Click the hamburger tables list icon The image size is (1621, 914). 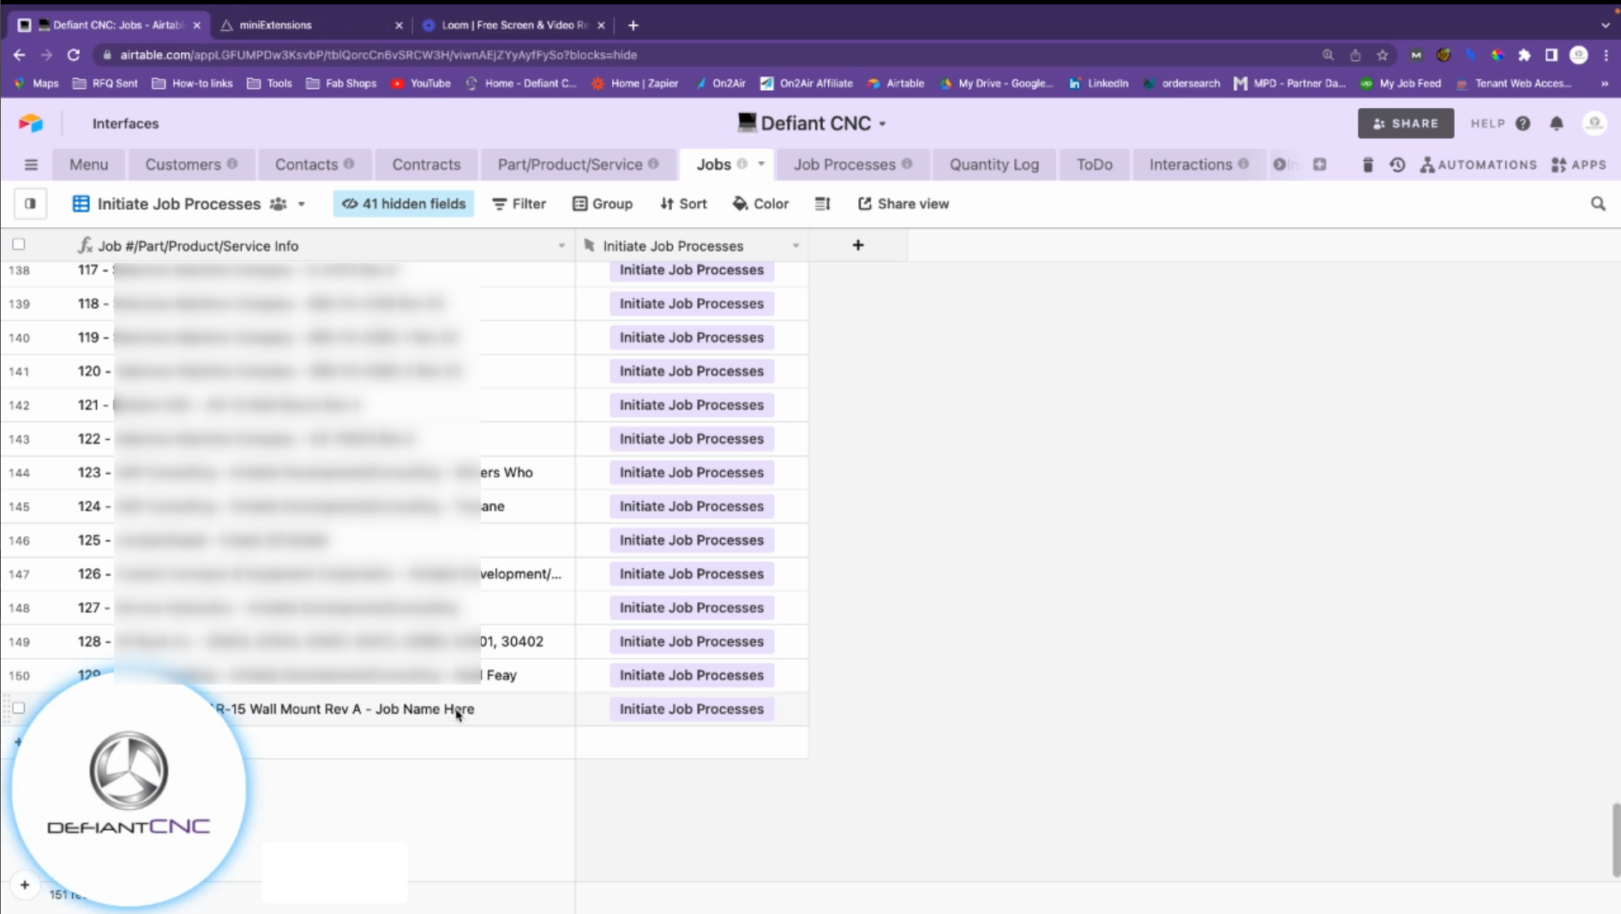(x=31, y=164)
